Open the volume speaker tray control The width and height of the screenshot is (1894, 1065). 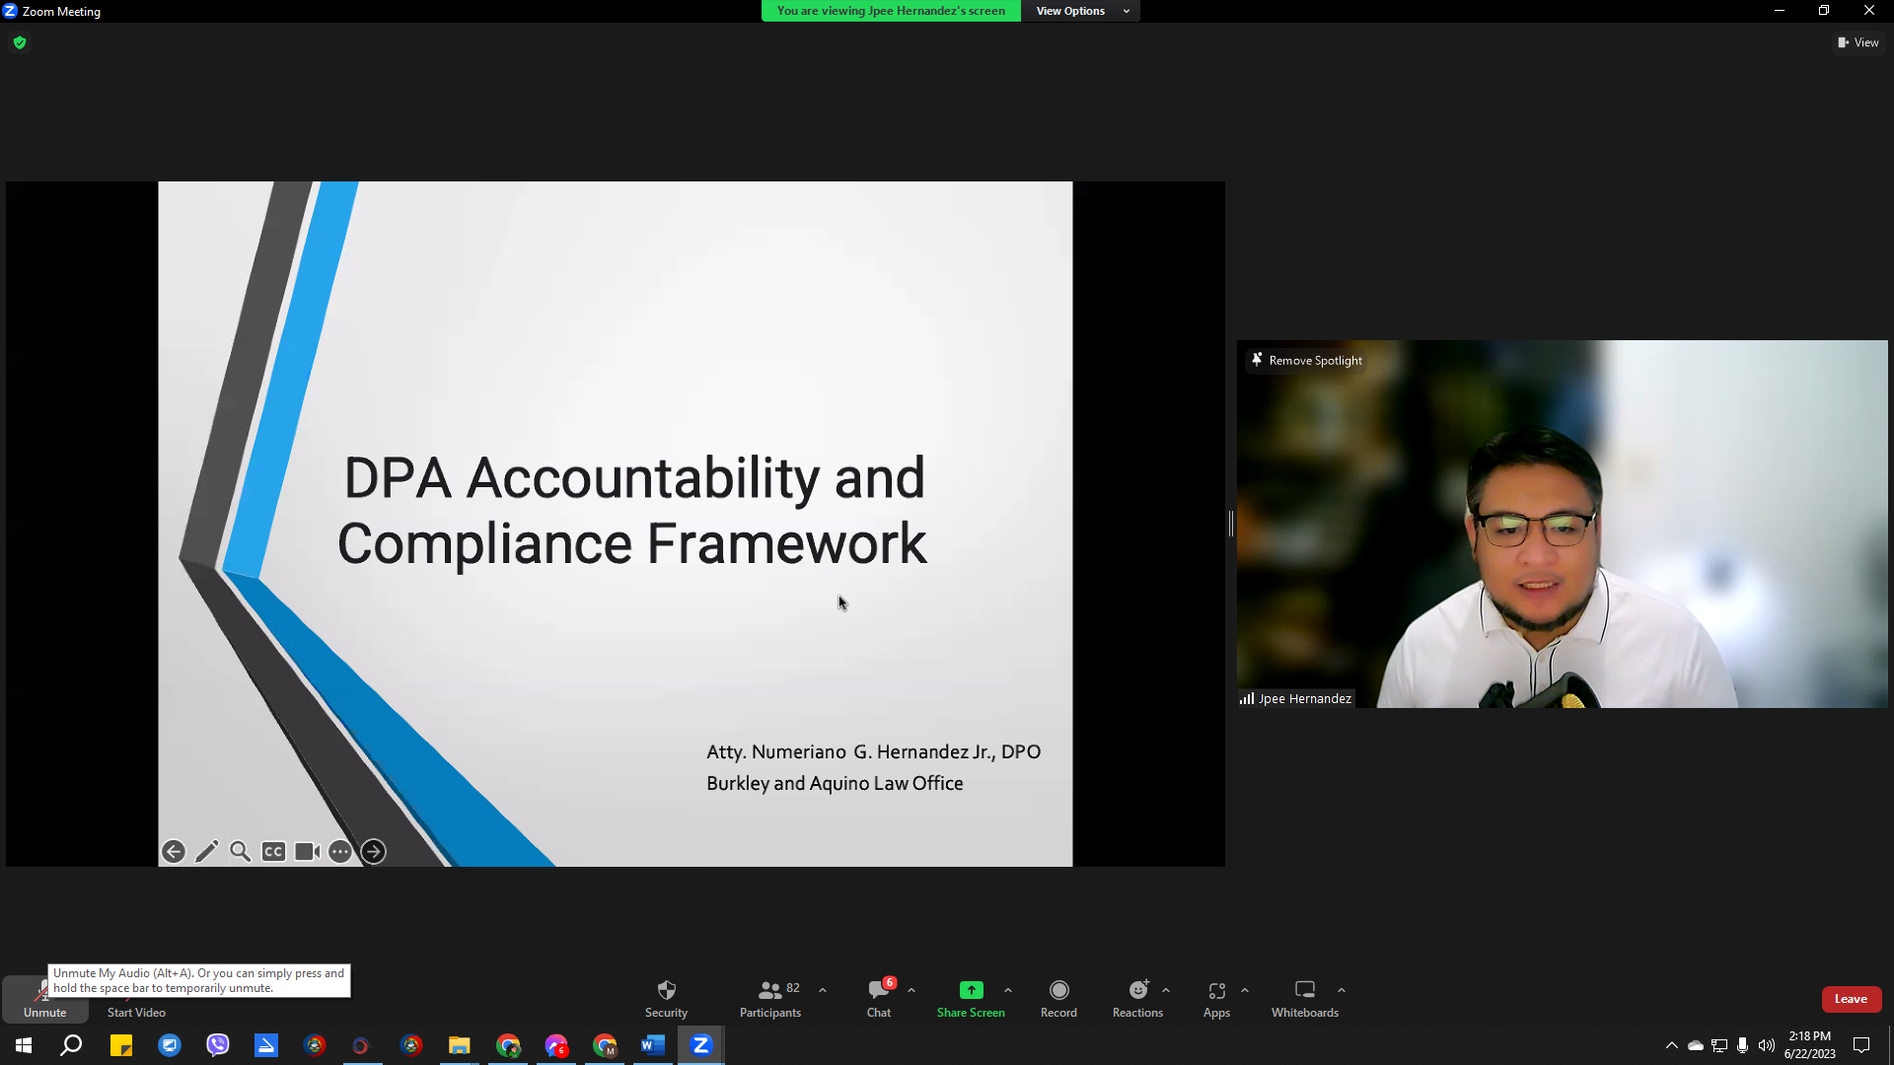[1767, 1045]
